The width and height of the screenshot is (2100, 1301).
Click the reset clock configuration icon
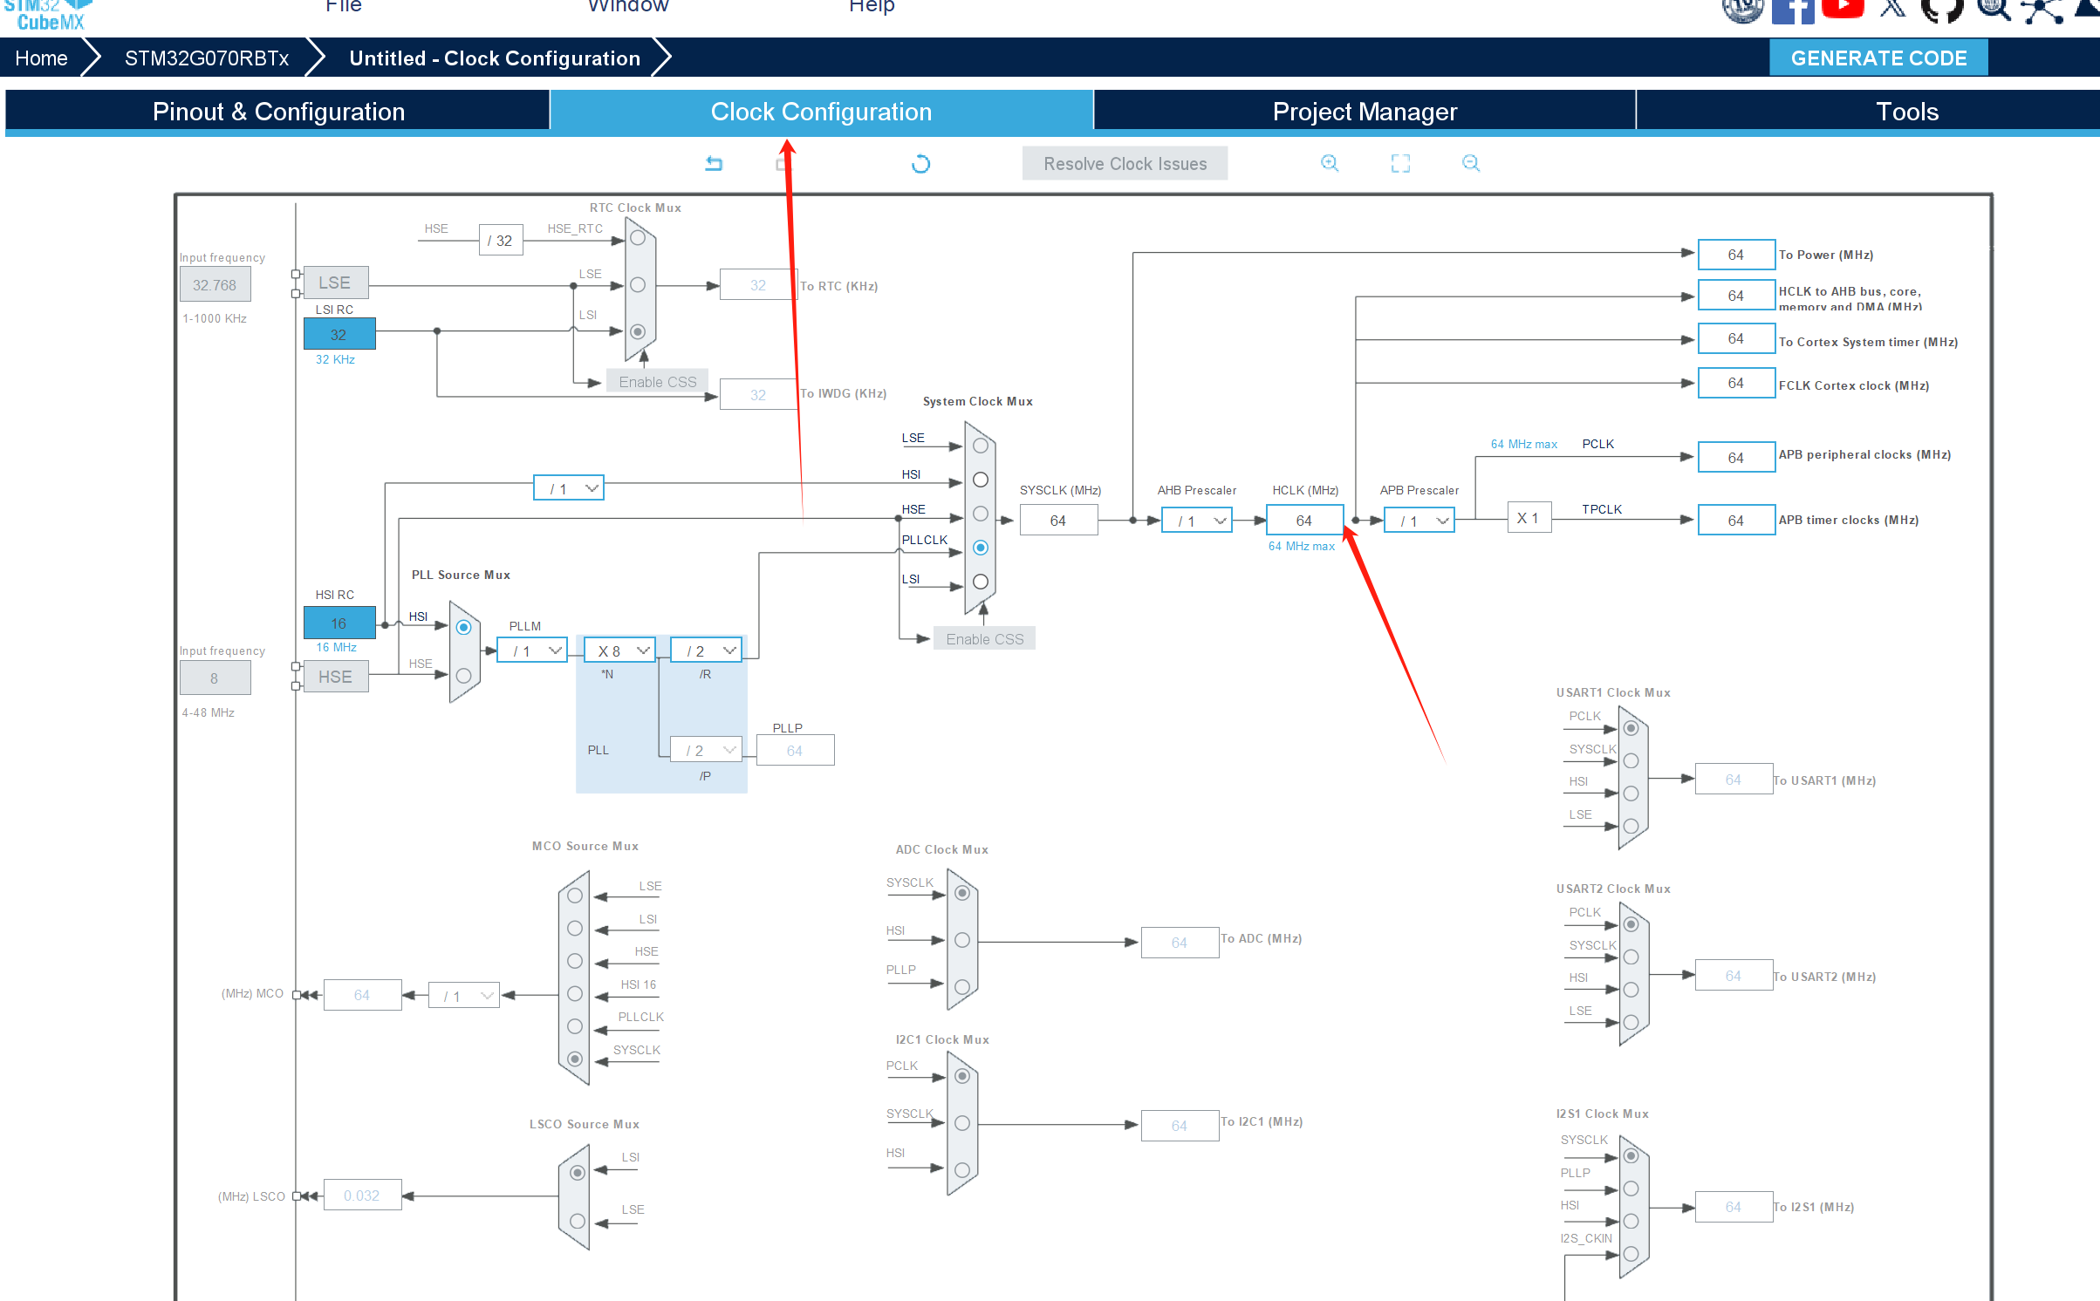tap(920, 164)
